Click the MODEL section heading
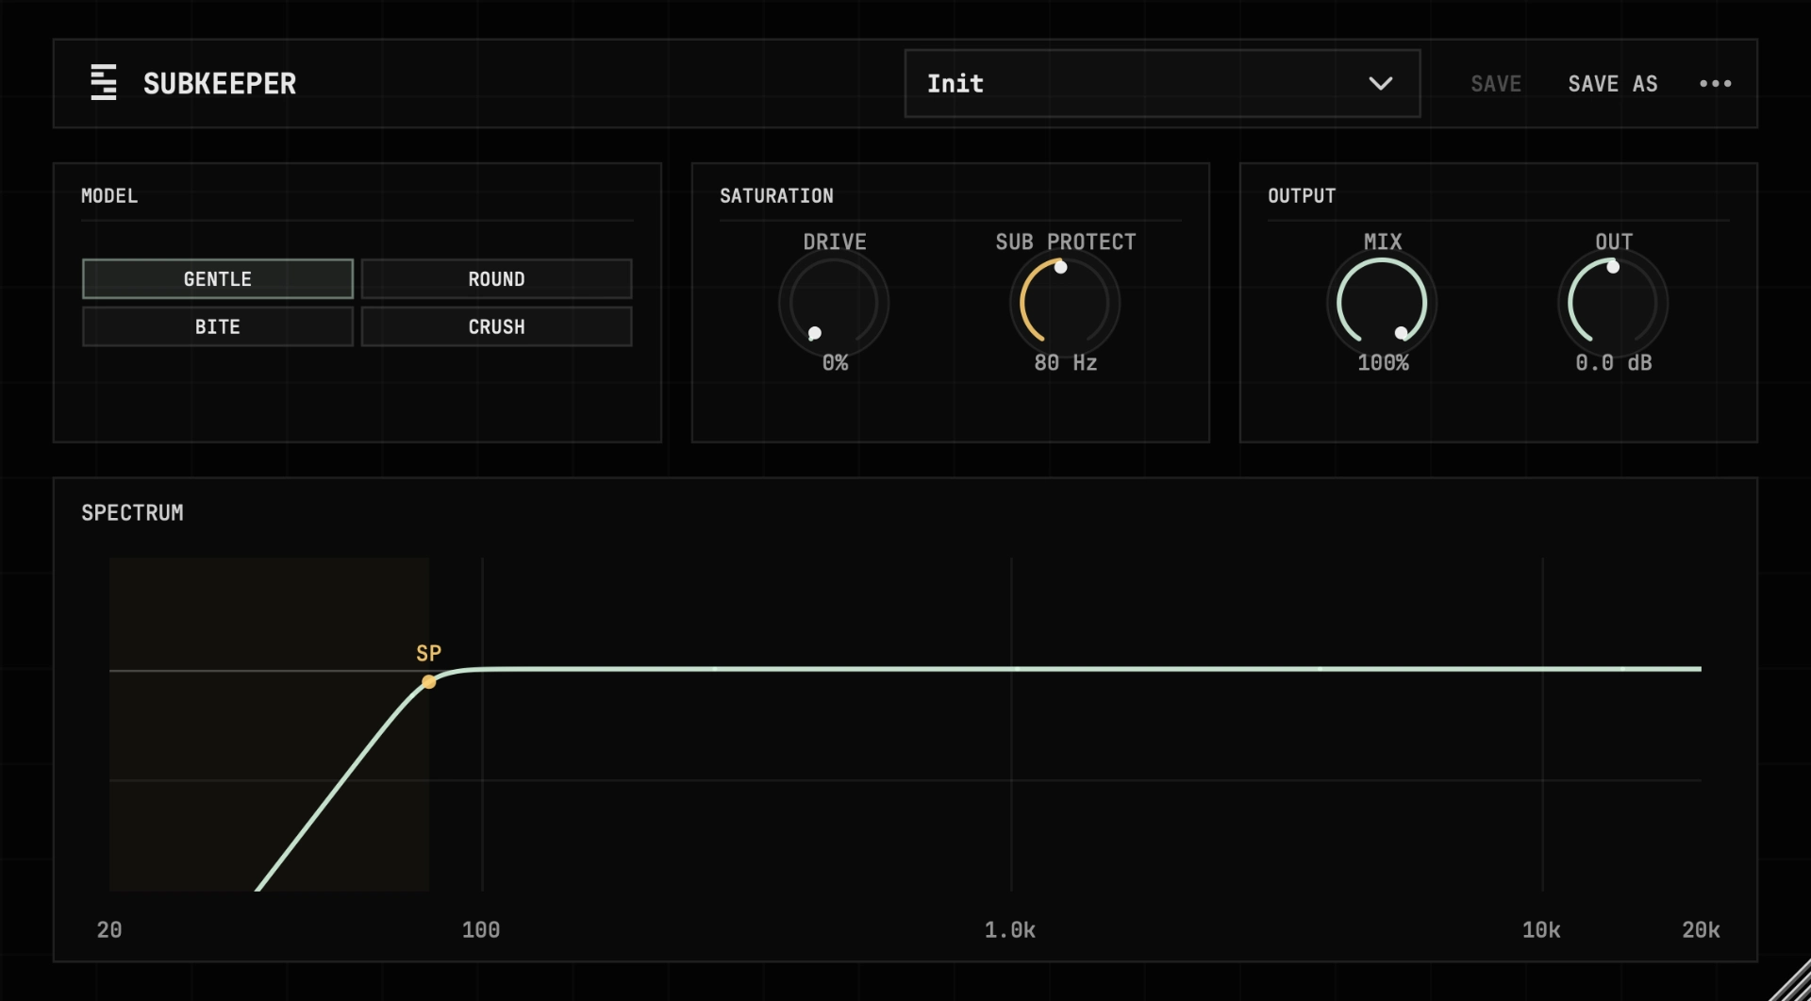The image size is (1811, 1001). click(109, 196)
